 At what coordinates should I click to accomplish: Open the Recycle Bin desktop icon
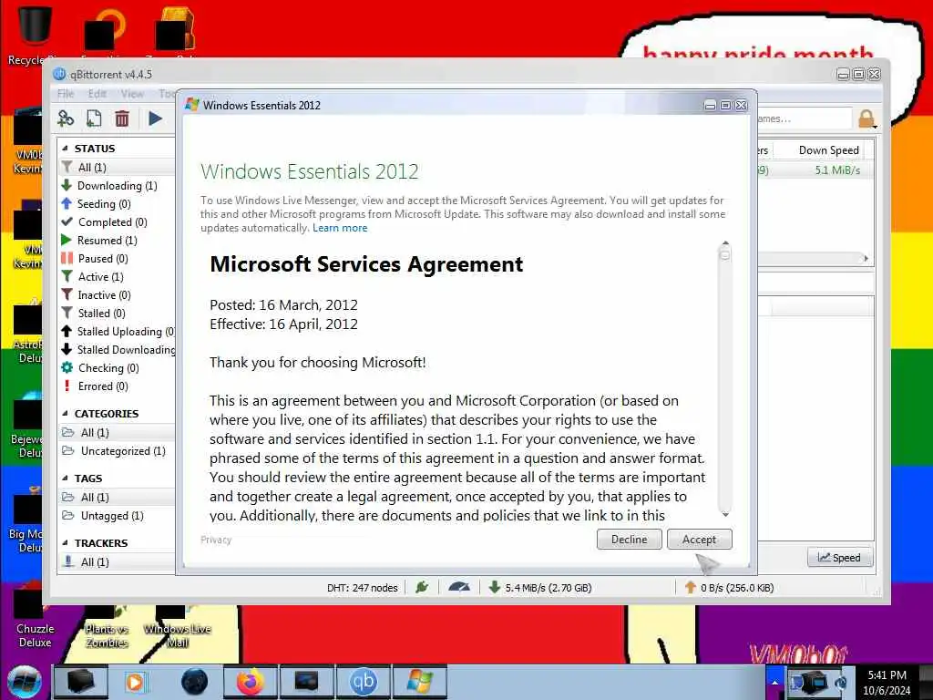point(34,33)
